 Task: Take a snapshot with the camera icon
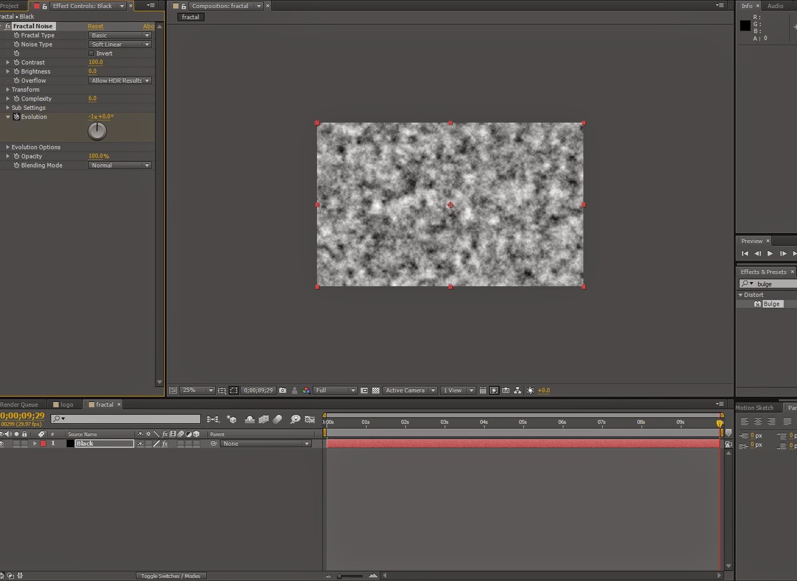click(282, 391)
